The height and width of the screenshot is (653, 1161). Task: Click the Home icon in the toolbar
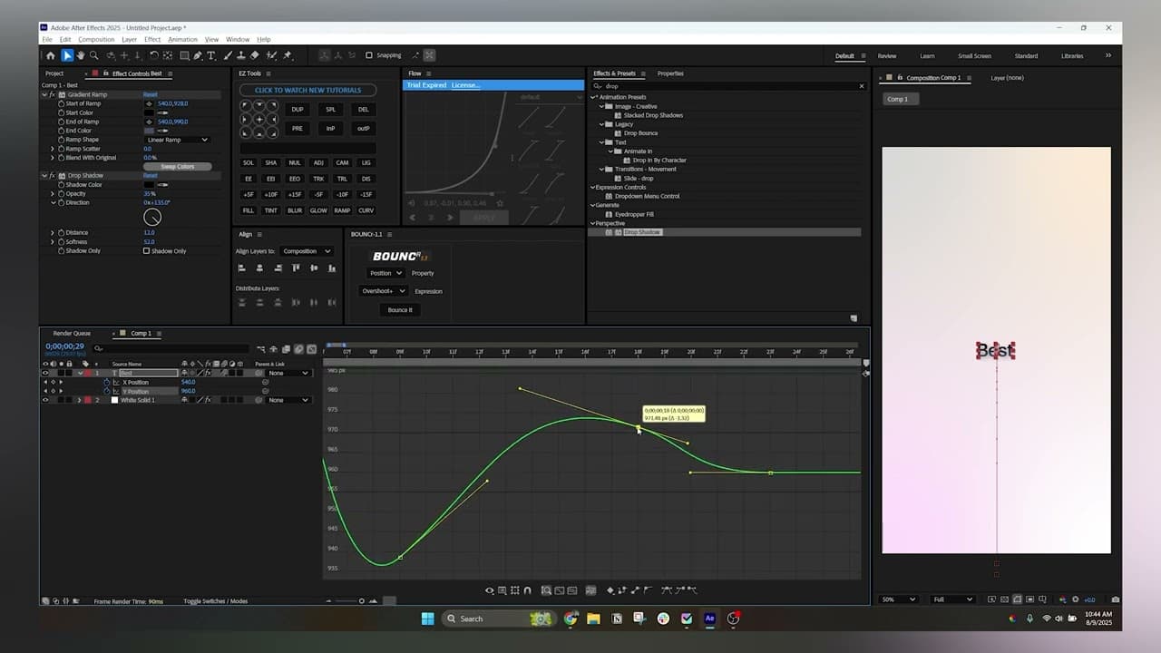coord(51,55)
